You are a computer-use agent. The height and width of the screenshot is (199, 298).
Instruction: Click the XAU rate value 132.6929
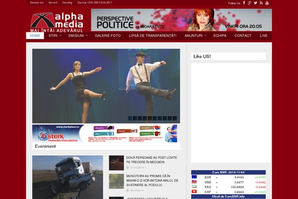tap(237, 187)
